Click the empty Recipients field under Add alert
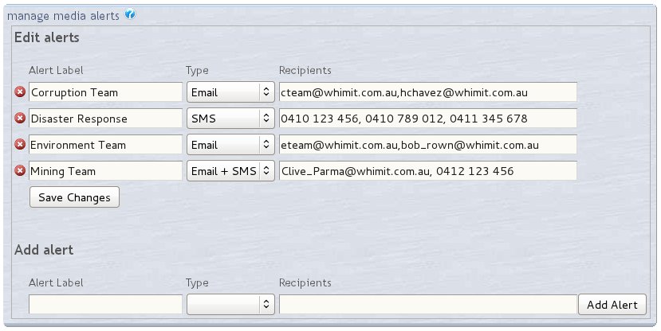Screen dimensions: 661x331 tap(427, 305)
